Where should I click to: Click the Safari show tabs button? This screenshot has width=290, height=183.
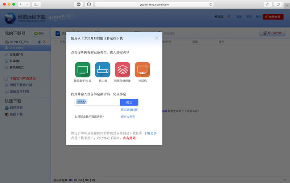(278, 4)
